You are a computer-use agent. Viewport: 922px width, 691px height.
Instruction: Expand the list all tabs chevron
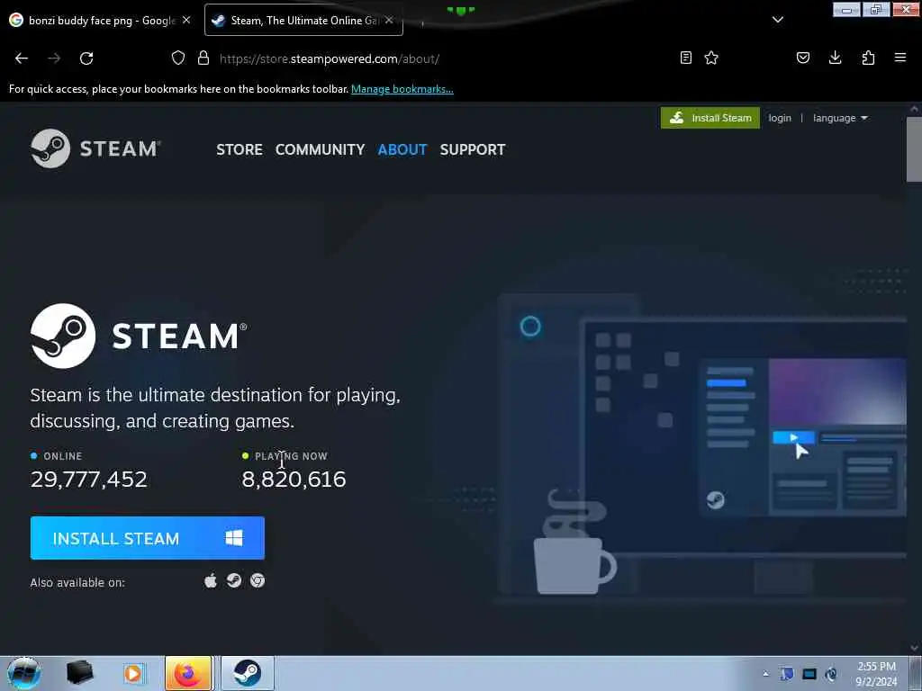pos(777,20)
